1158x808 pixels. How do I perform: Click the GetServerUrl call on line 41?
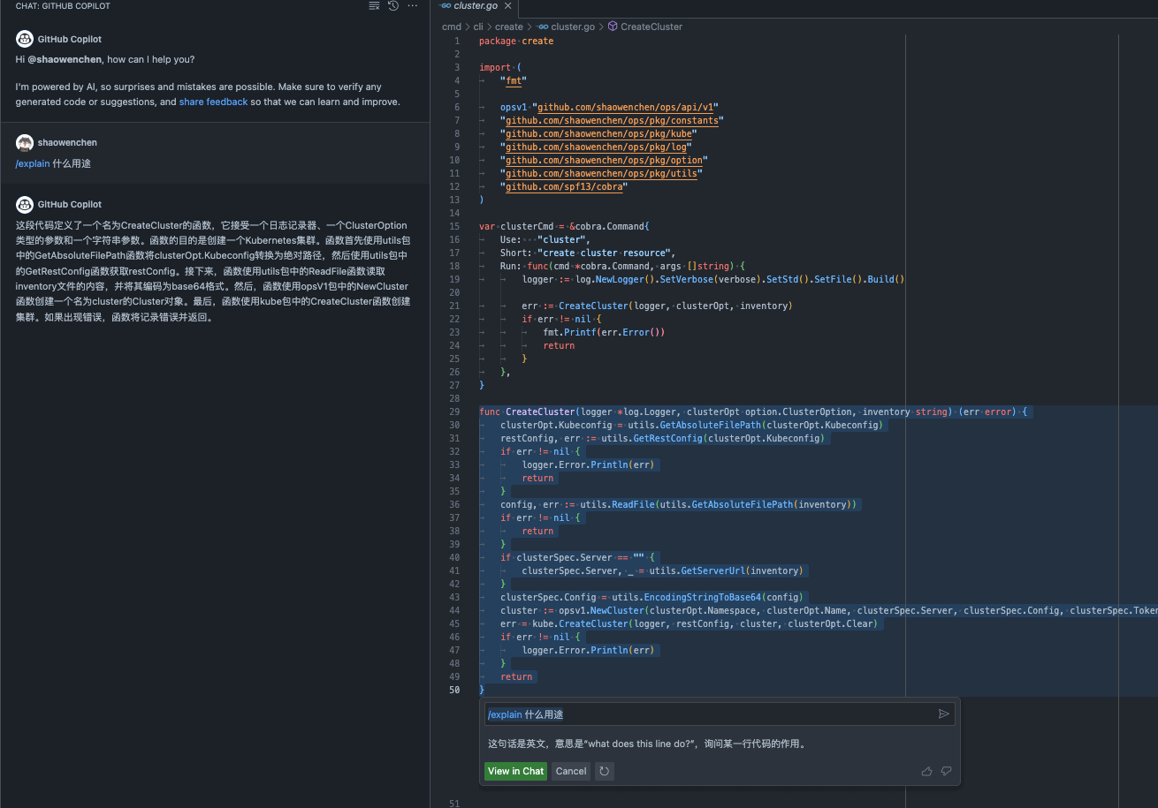(713, 570)
